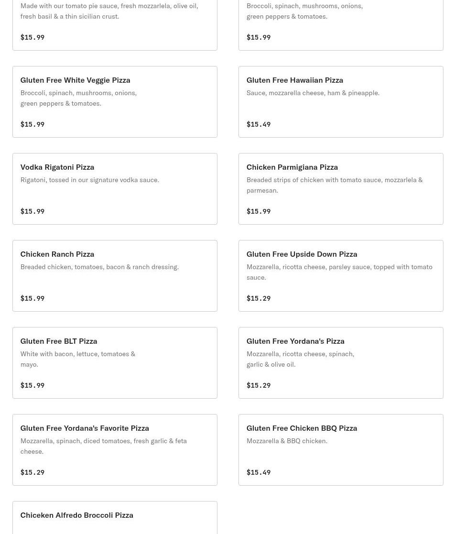454x534 pixels.
Task: Click Gluten Free Yordana's Pizza description
Action: point(300,359)
